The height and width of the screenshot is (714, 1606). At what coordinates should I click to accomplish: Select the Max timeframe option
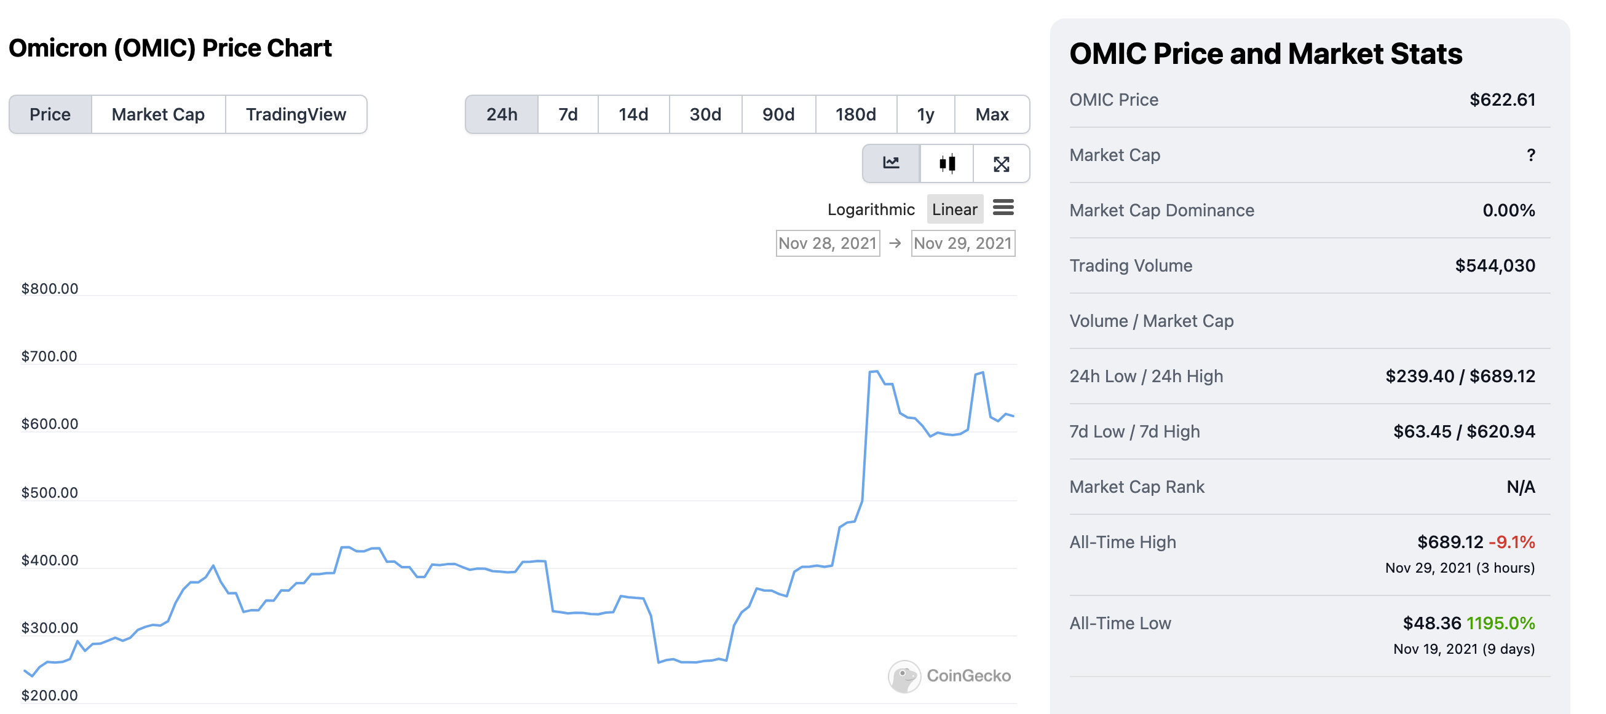[991, 114]
